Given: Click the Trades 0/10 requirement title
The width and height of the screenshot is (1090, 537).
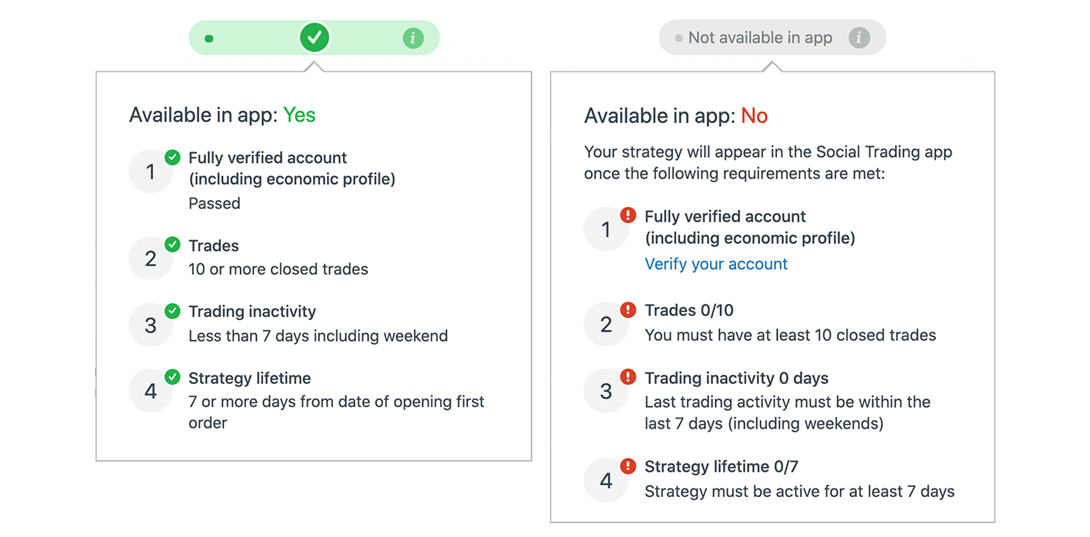Looking at the screenshot, I should [689, 310].
